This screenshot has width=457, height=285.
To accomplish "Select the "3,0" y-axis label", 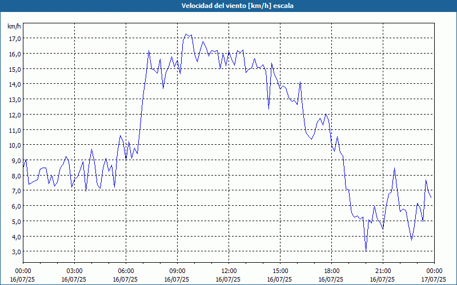I will pos(14,251).
